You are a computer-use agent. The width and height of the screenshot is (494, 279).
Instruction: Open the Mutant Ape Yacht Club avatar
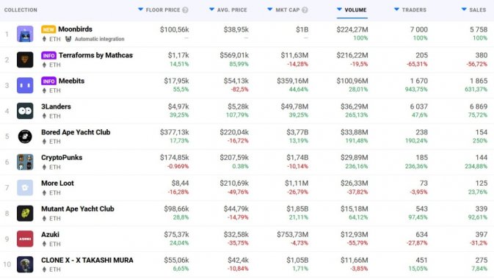pyautogui.click(x=25, y=213)
